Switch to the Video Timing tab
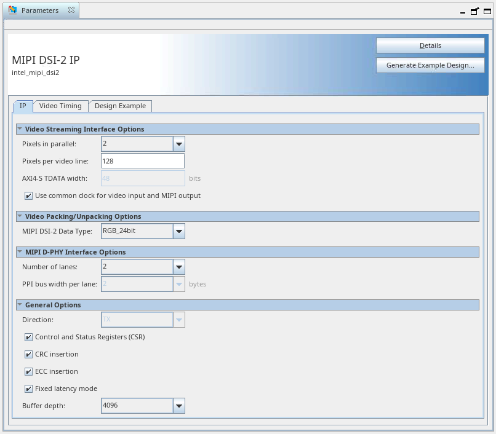Screen dimensions: 496x434 [x=60, y=106]
